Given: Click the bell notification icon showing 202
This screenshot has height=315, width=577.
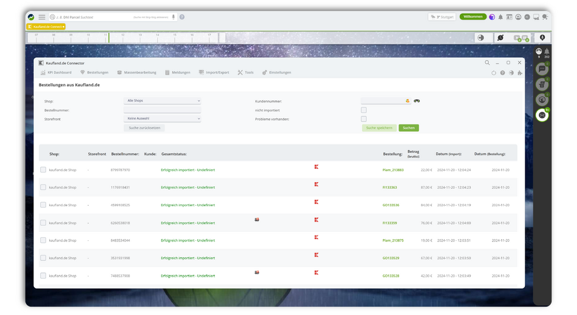Looking at the screenshot, I should [547, 52].
